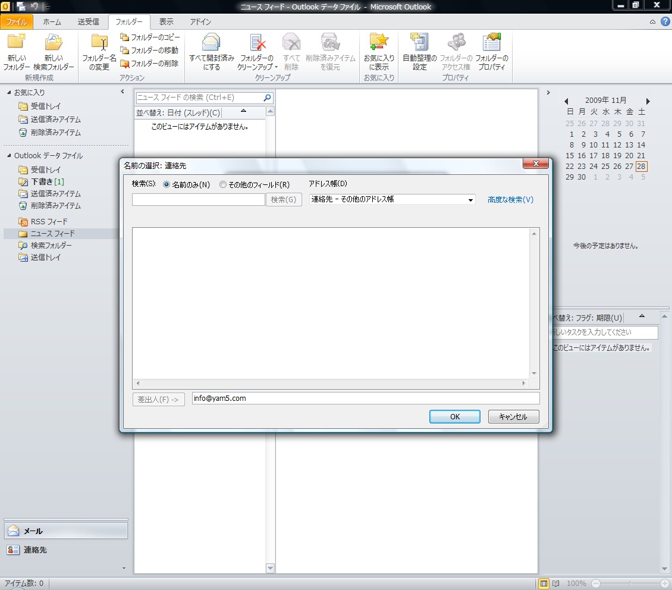The height and width of the screenshot is (590, 672).
Task: Collapse the お気に入り group
Action: point(9,92)
